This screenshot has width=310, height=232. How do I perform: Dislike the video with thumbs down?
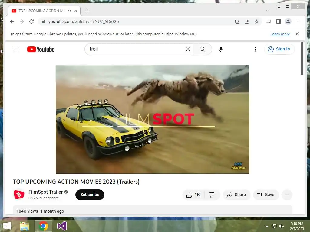pos(212,195)
